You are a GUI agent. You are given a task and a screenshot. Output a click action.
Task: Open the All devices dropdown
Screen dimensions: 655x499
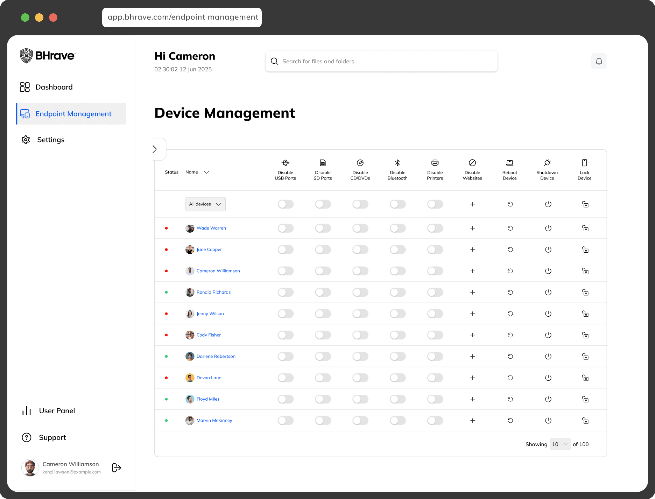pyautogui.click(x=205, y=204)
